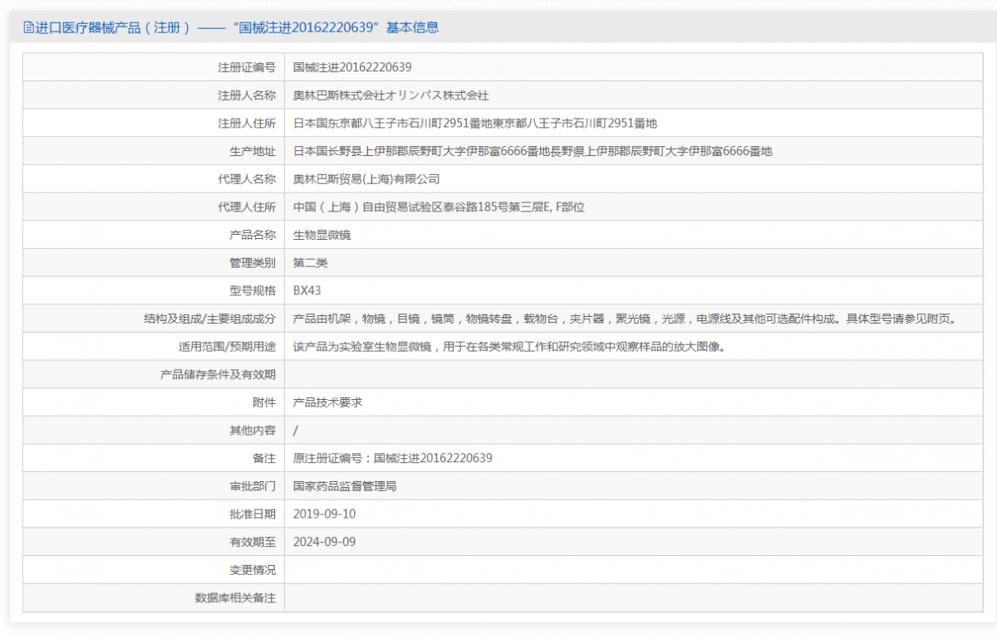The width and height of the screenshot is (997, 638).
Task: Click the 生产地址 row label
Action: click(253, 151)
